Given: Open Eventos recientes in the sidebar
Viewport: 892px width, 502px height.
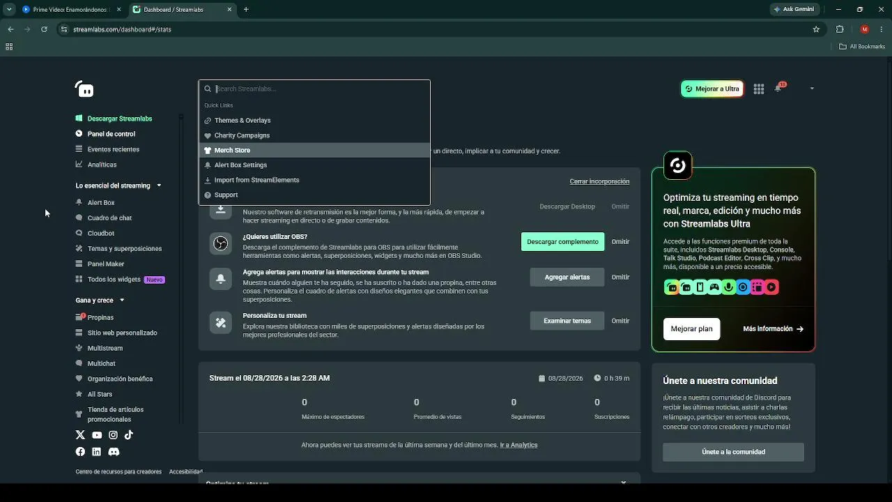Looking at the screenshot, I should tap(113, 149).
